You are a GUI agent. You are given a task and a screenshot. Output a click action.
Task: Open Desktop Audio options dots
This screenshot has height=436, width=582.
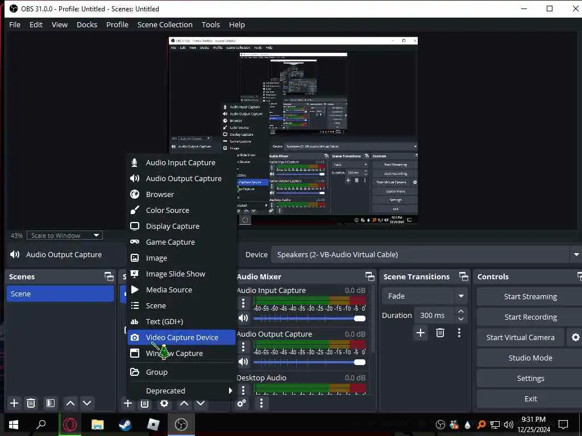tap(243, 390)
